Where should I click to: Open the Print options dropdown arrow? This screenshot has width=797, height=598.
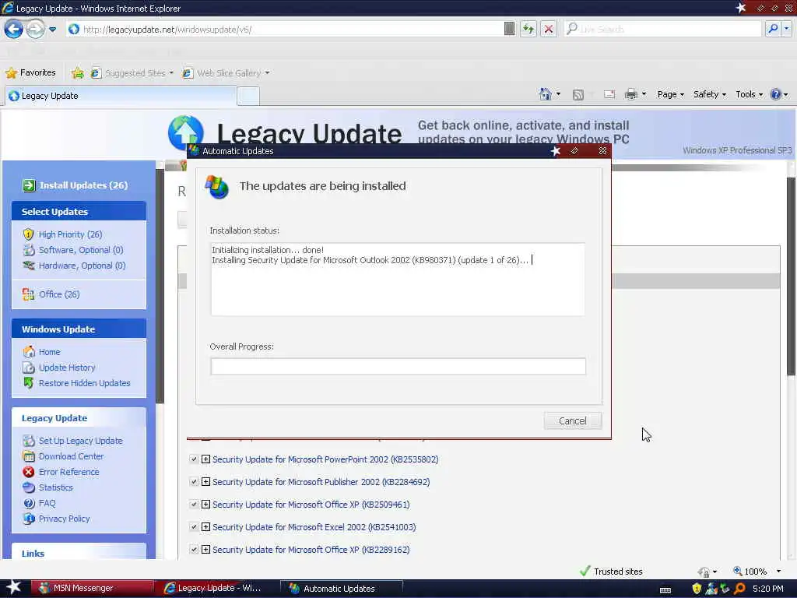[x=644, y=94]
